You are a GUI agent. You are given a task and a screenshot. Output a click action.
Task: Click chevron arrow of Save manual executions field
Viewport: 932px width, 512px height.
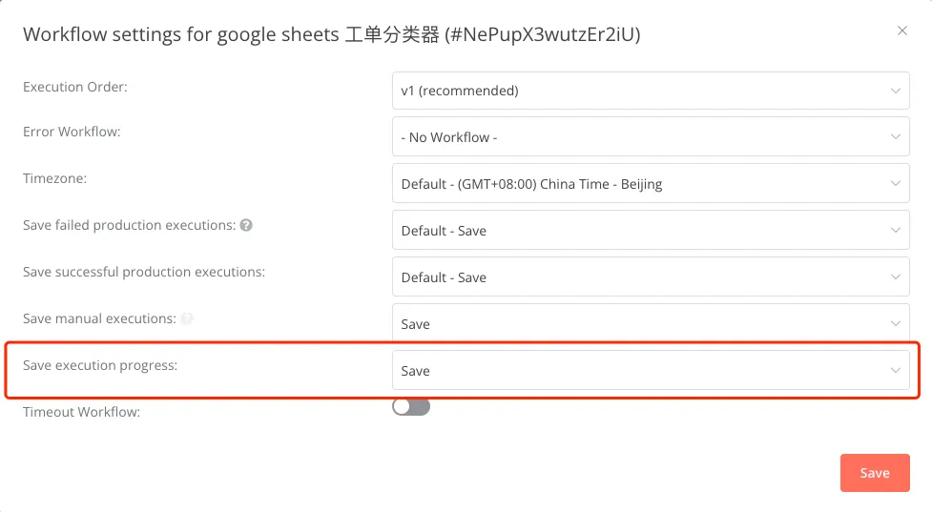895,324
